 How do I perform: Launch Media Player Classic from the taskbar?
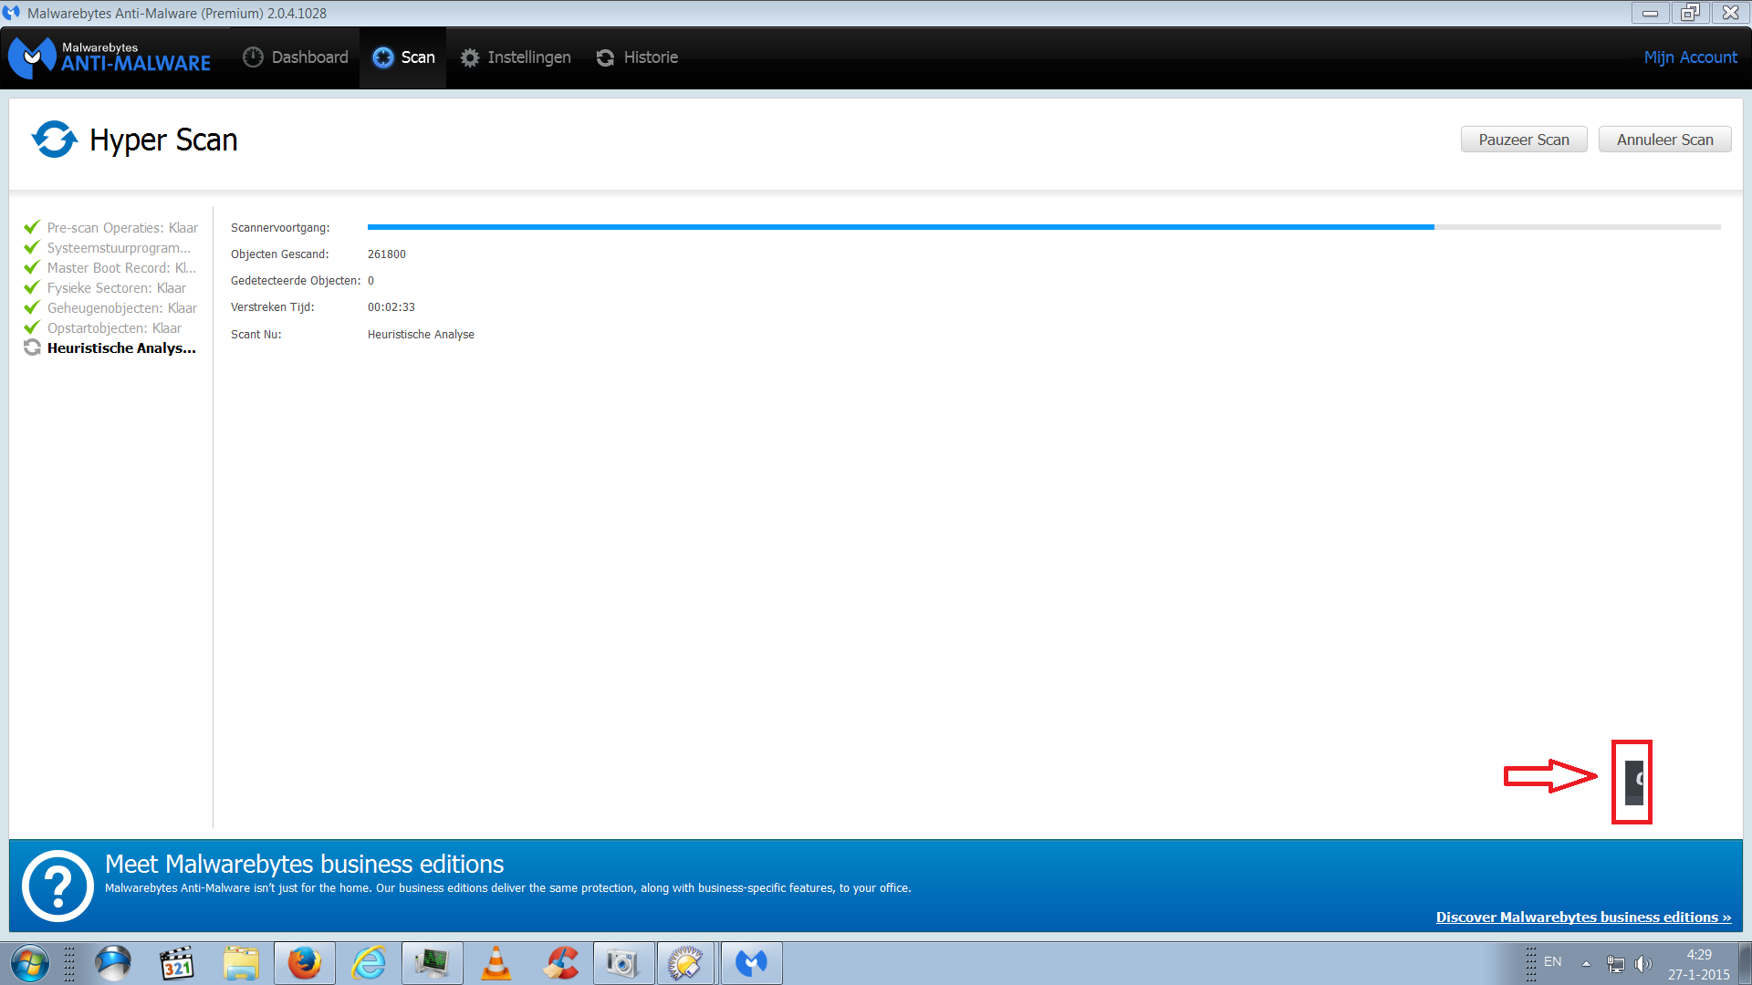coord(177,963)
